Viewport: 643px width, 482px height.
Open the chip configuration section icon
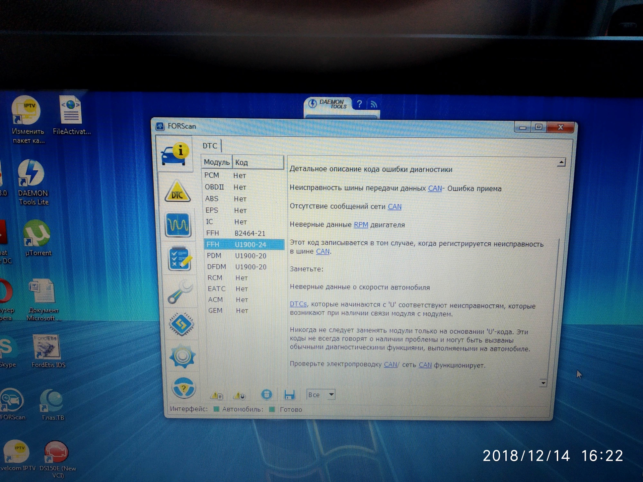coord(182,324)
